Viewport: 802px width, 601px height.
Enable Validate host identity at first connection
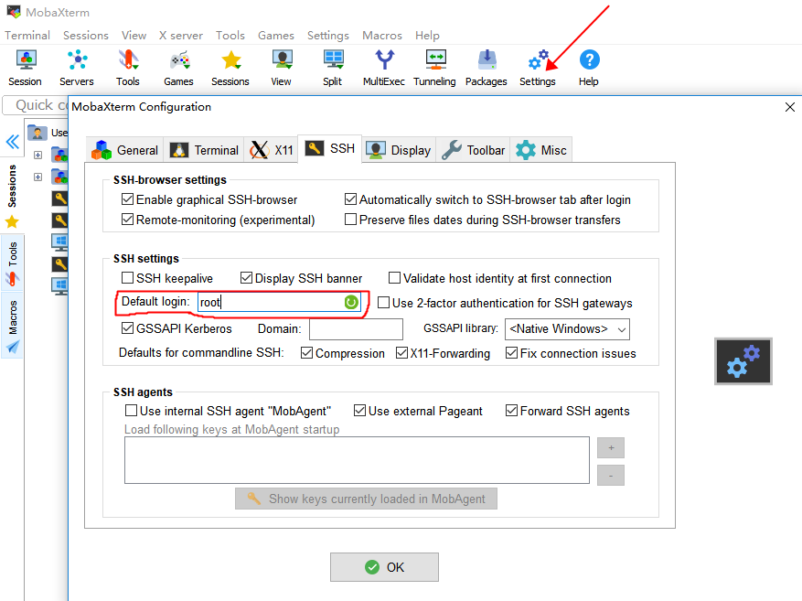pyautogui.click(x=394, y=278)
